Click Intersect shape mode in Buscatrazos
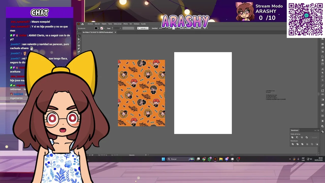Viewport: 325px width, 183px height. pos(302,137)
